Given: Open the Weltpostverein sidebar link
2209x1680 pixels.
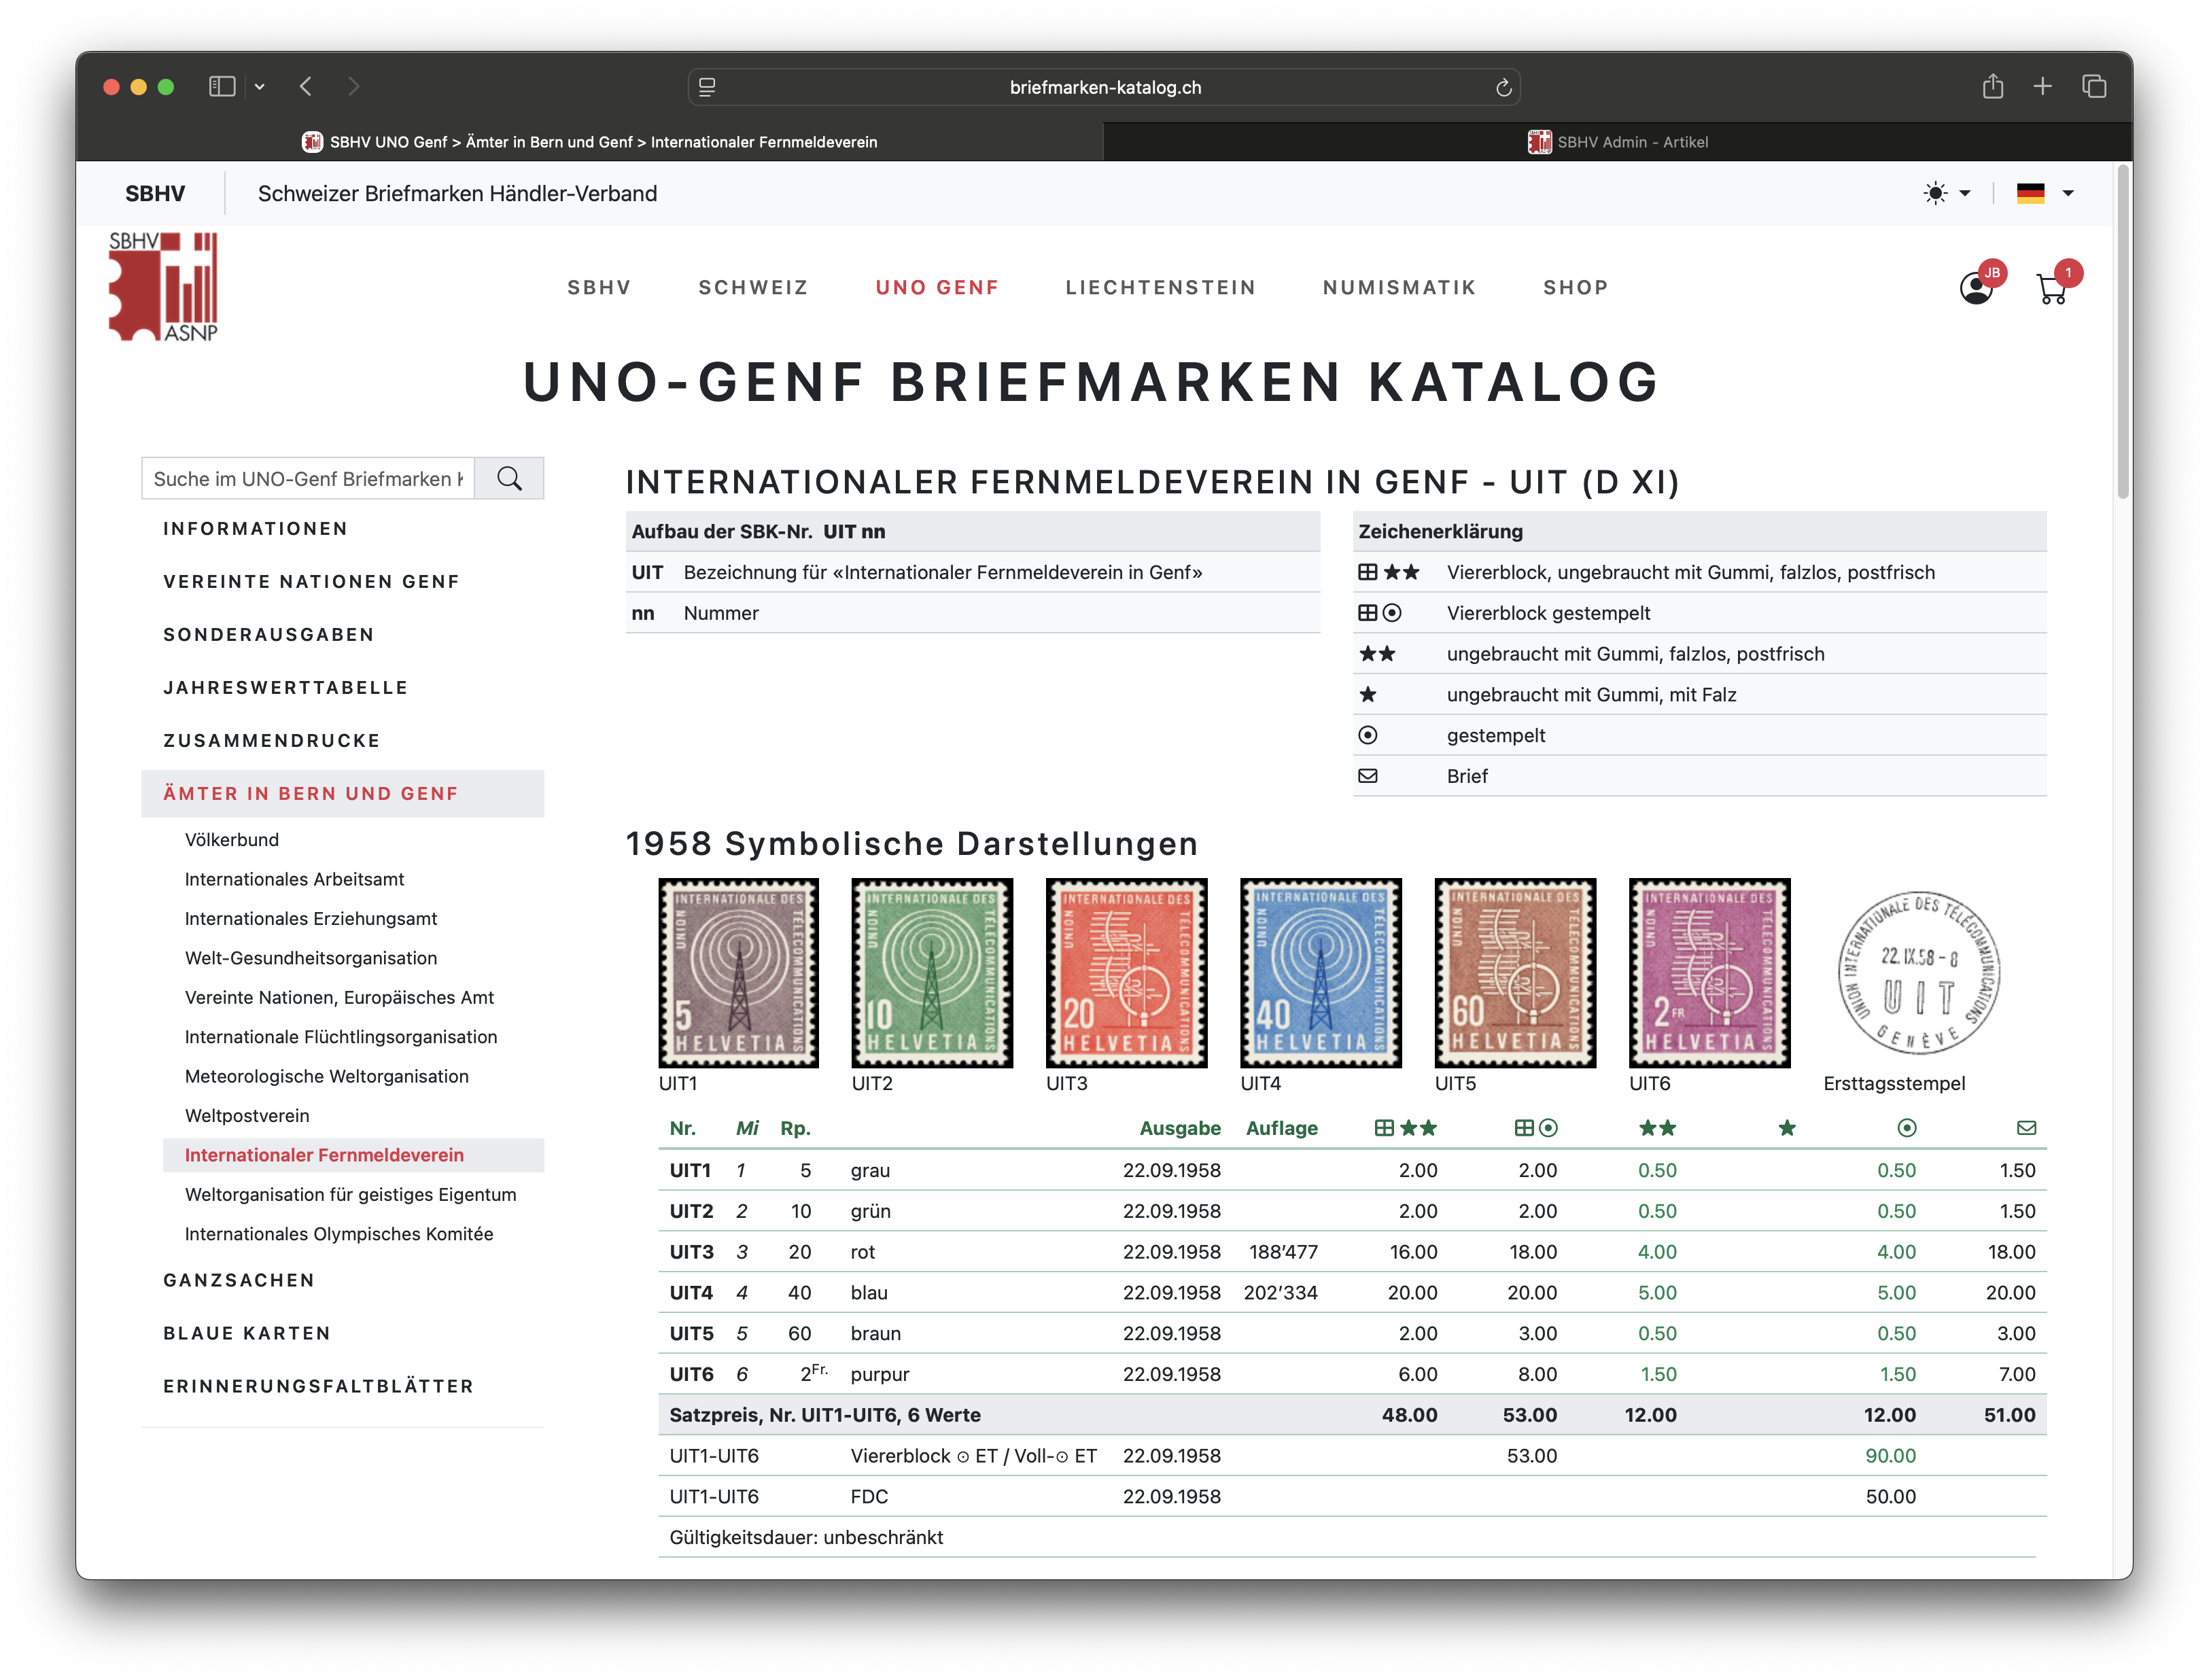Looking at the screenshot, I should [x=247, y=1116].
